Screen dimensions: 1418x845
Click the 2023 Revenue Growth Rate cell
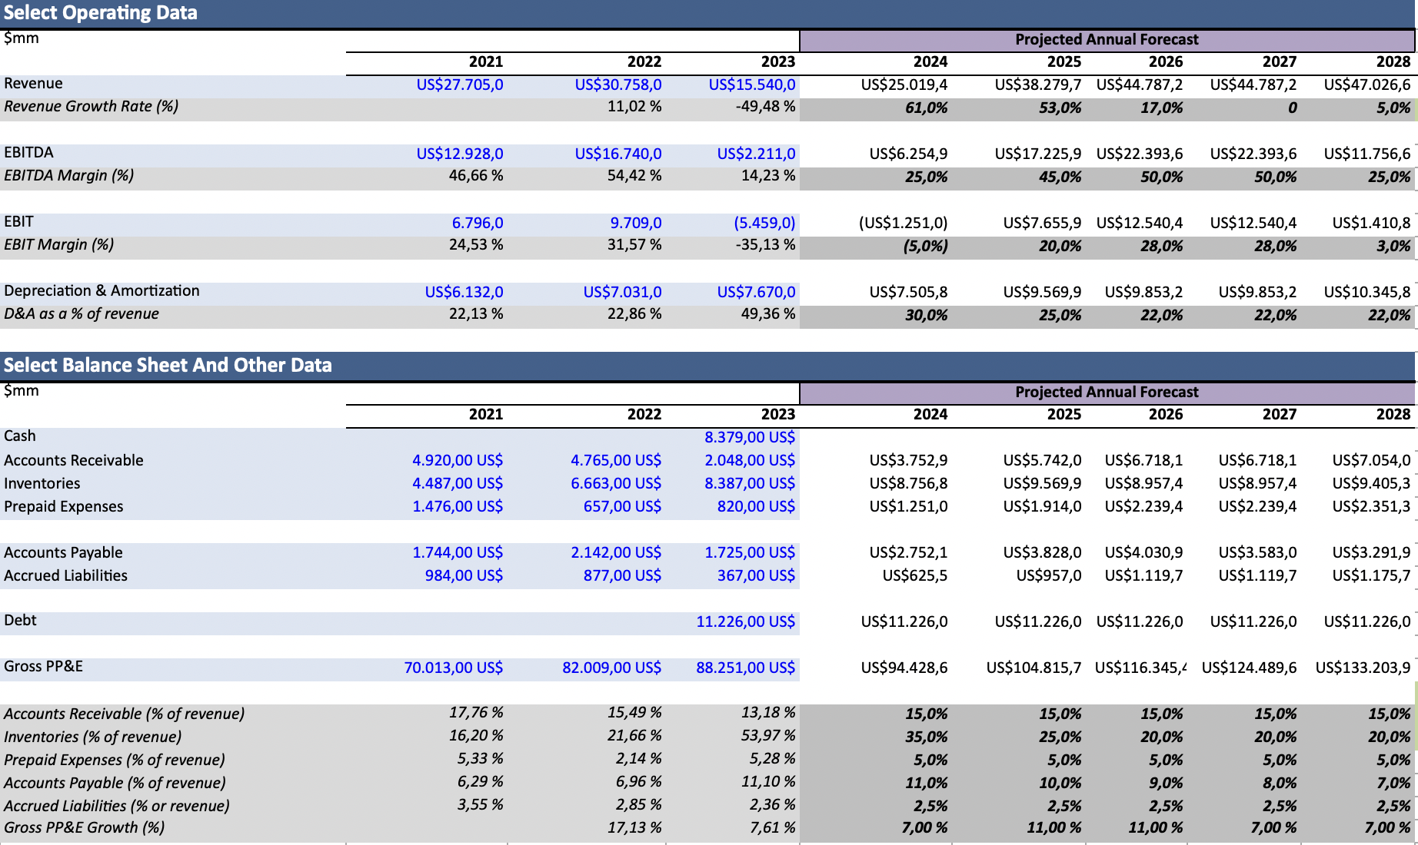pyautogui.click(x=764, y=107)
